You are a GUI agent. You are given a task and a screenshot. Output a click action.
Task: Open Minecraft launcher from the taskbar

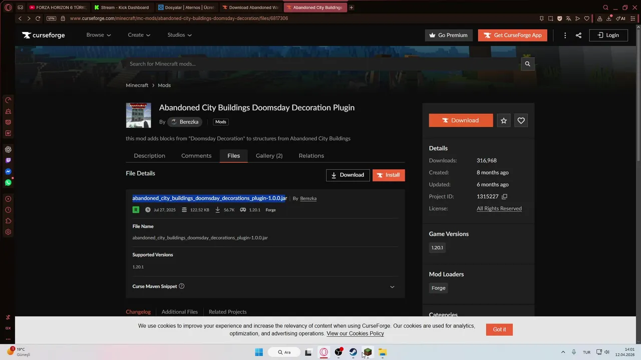[368, 352]
